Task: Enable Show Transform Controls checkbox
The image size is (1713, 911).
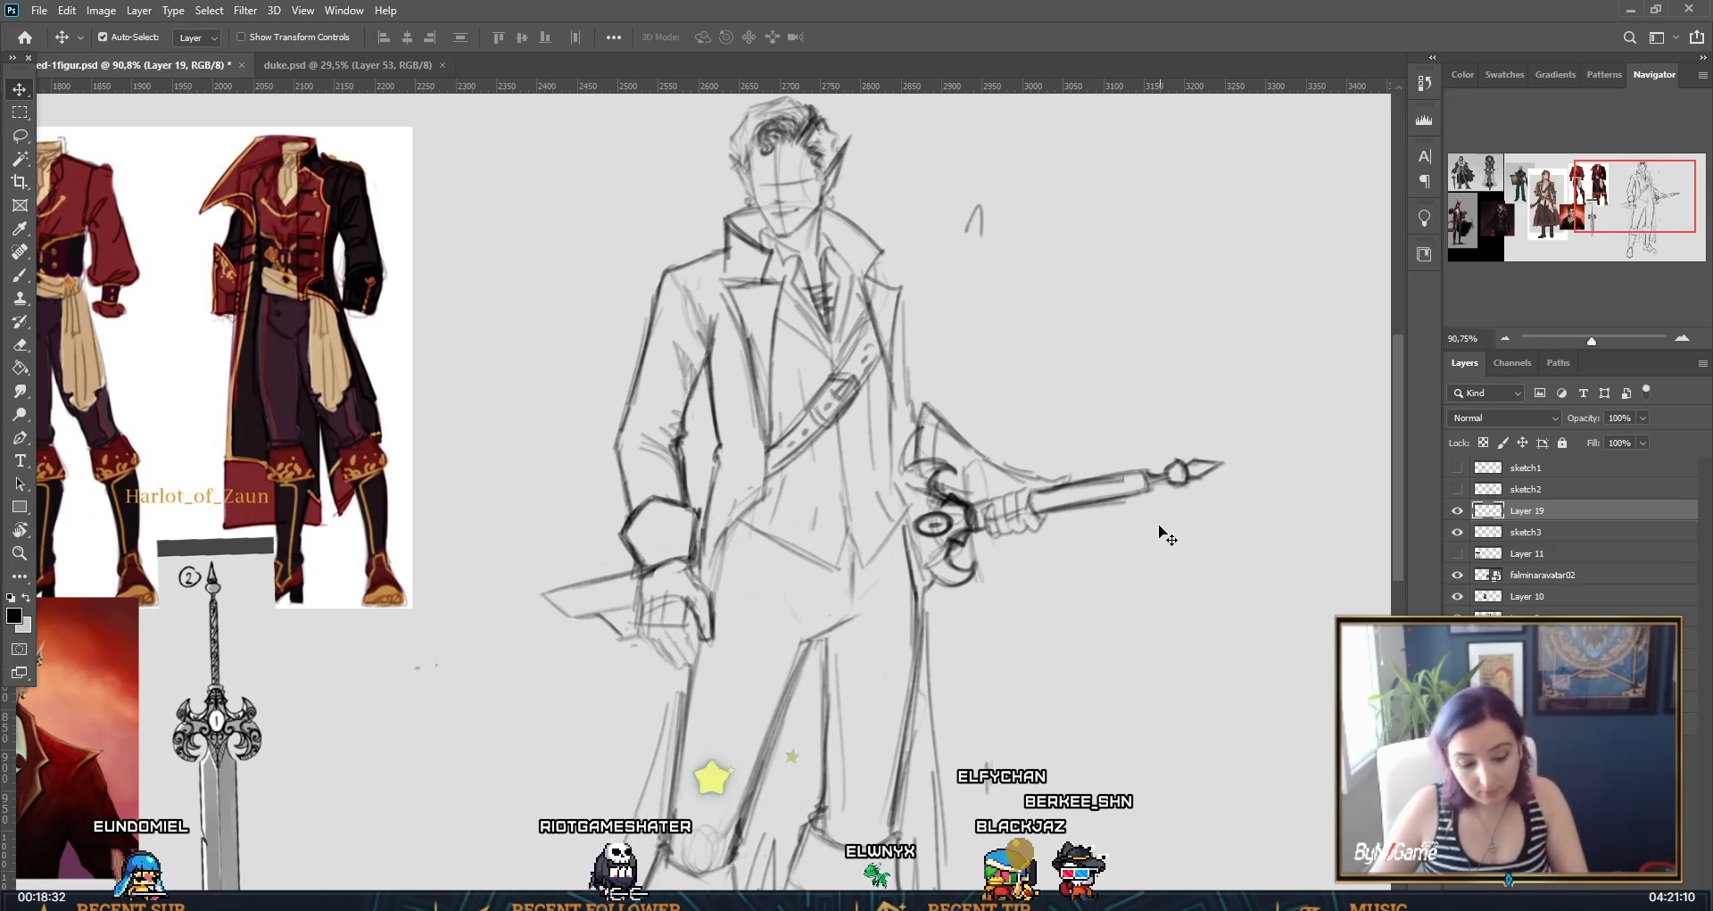Action: pyautogui.click(x=241, y=37)
